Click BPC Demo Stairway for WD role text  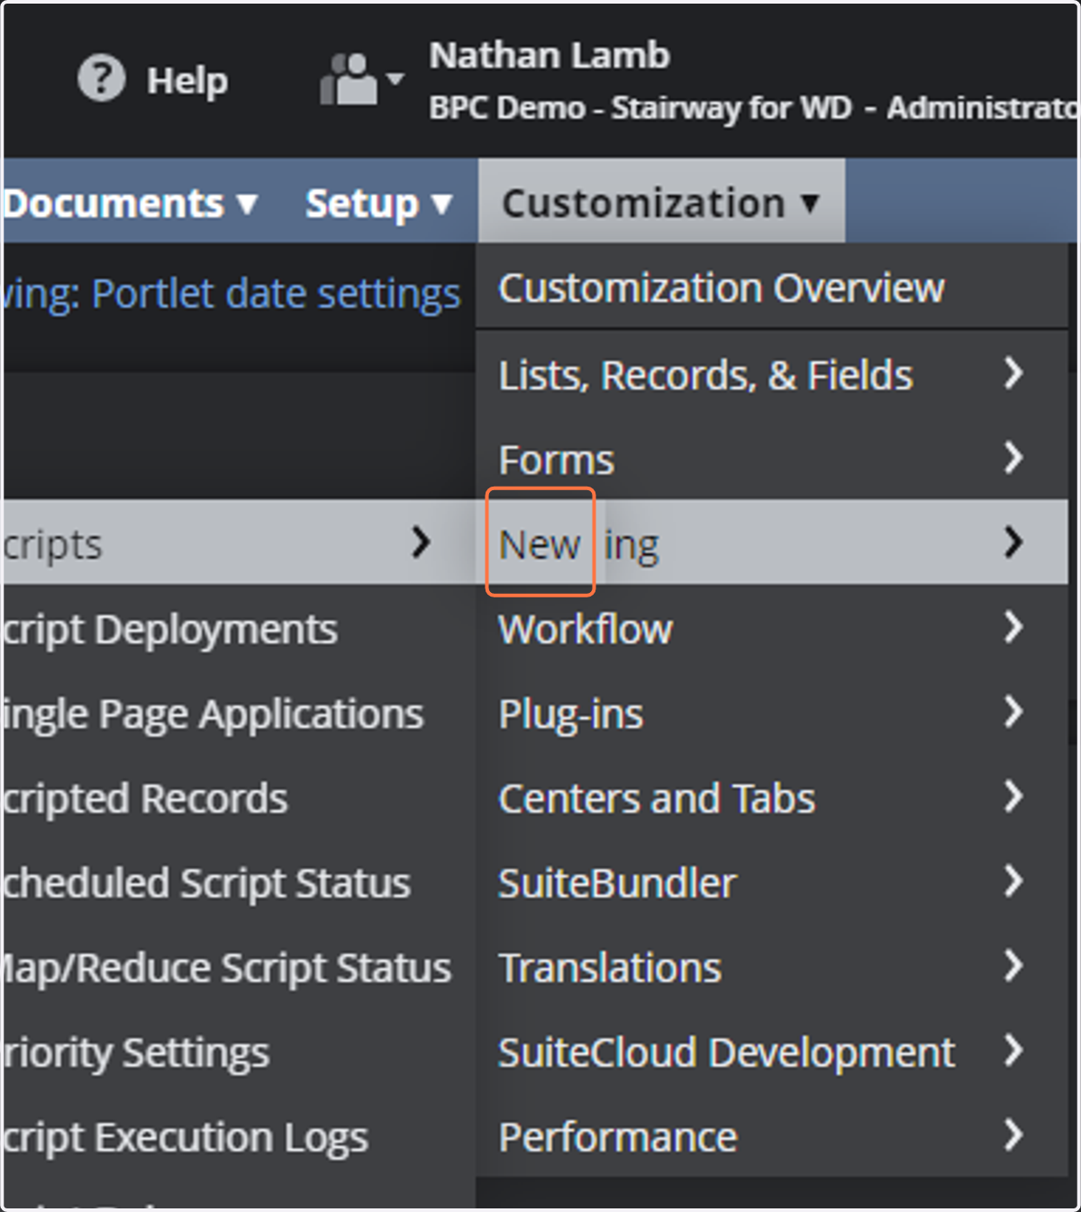coord(753,108)
